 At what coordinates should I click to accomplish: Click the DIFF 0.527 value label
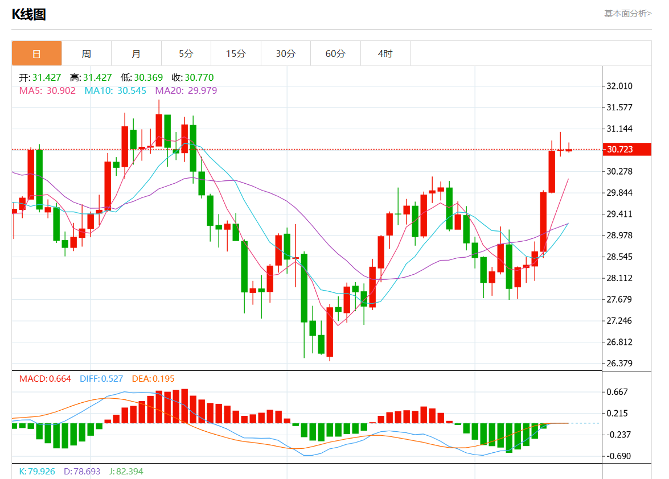pos(101,379)
